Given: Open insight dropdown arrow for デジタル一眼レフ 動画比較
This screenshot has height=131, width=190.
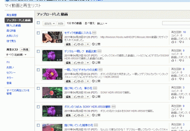Looking at the screenshot, I should point(88,63).
